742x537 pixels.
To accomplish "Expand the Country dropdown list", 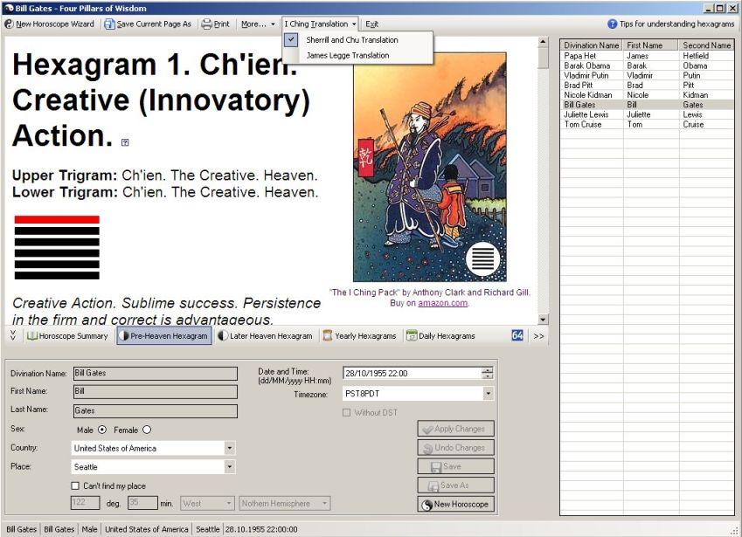I will click(x=230, y=448).
